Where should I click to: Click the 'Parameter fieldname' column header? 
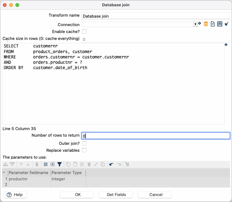29,173
